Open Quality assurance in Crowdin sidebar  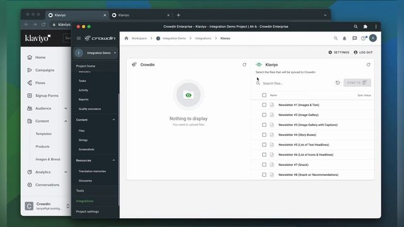90,109
